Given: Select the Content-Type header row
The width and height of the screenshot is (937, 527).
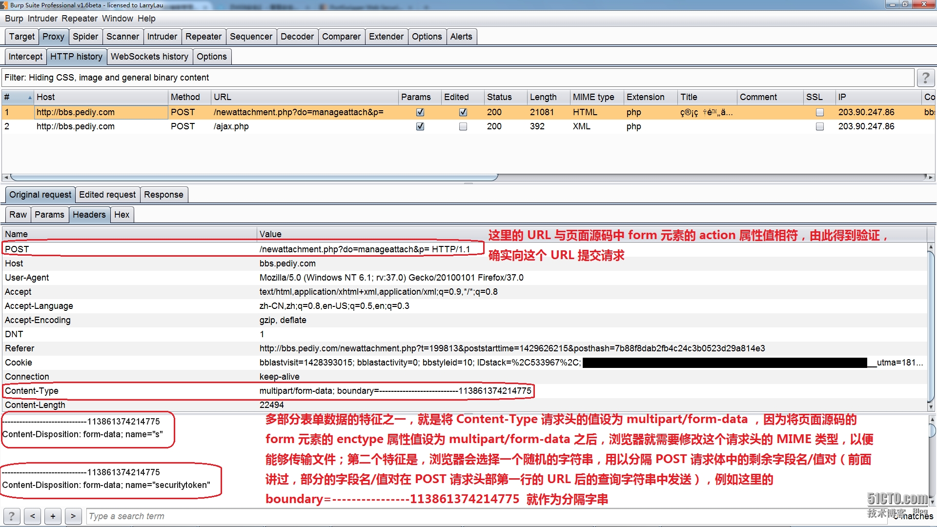Looking at the screenshot, I should coord(465,391).
